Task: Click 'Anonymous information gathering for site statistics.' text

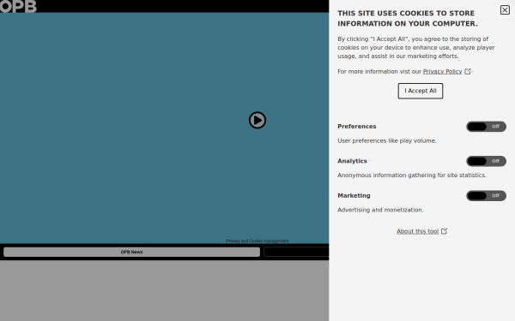Action: (x=412, y=175)
